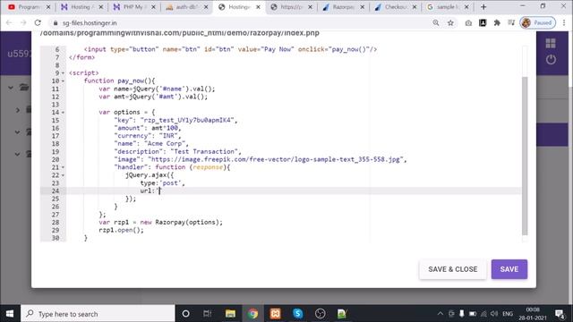The image size is (573, 322).
Task: Click the key value rzp_test on line 15
Action: 187,120
